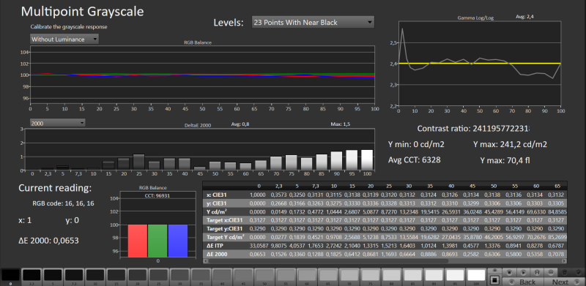This screenshot has width=586, height=286.
Task: Click the 'x: CIE31' row header
Action: tap(217, 195)
